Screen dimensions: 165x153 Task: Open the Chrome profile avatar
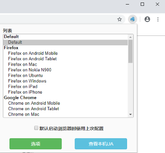pos(147,19)
